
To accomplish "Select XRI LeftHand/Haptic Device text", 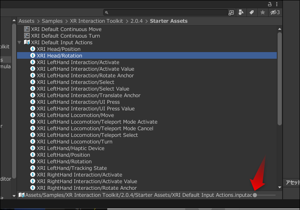I will 70,148.
